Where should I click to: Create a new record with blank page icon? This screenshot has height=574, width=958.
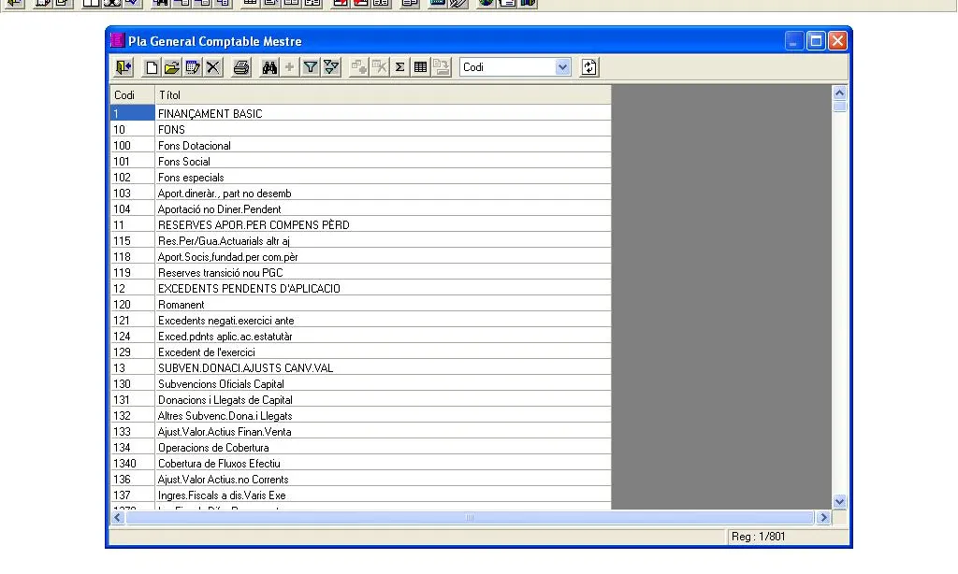152,67
